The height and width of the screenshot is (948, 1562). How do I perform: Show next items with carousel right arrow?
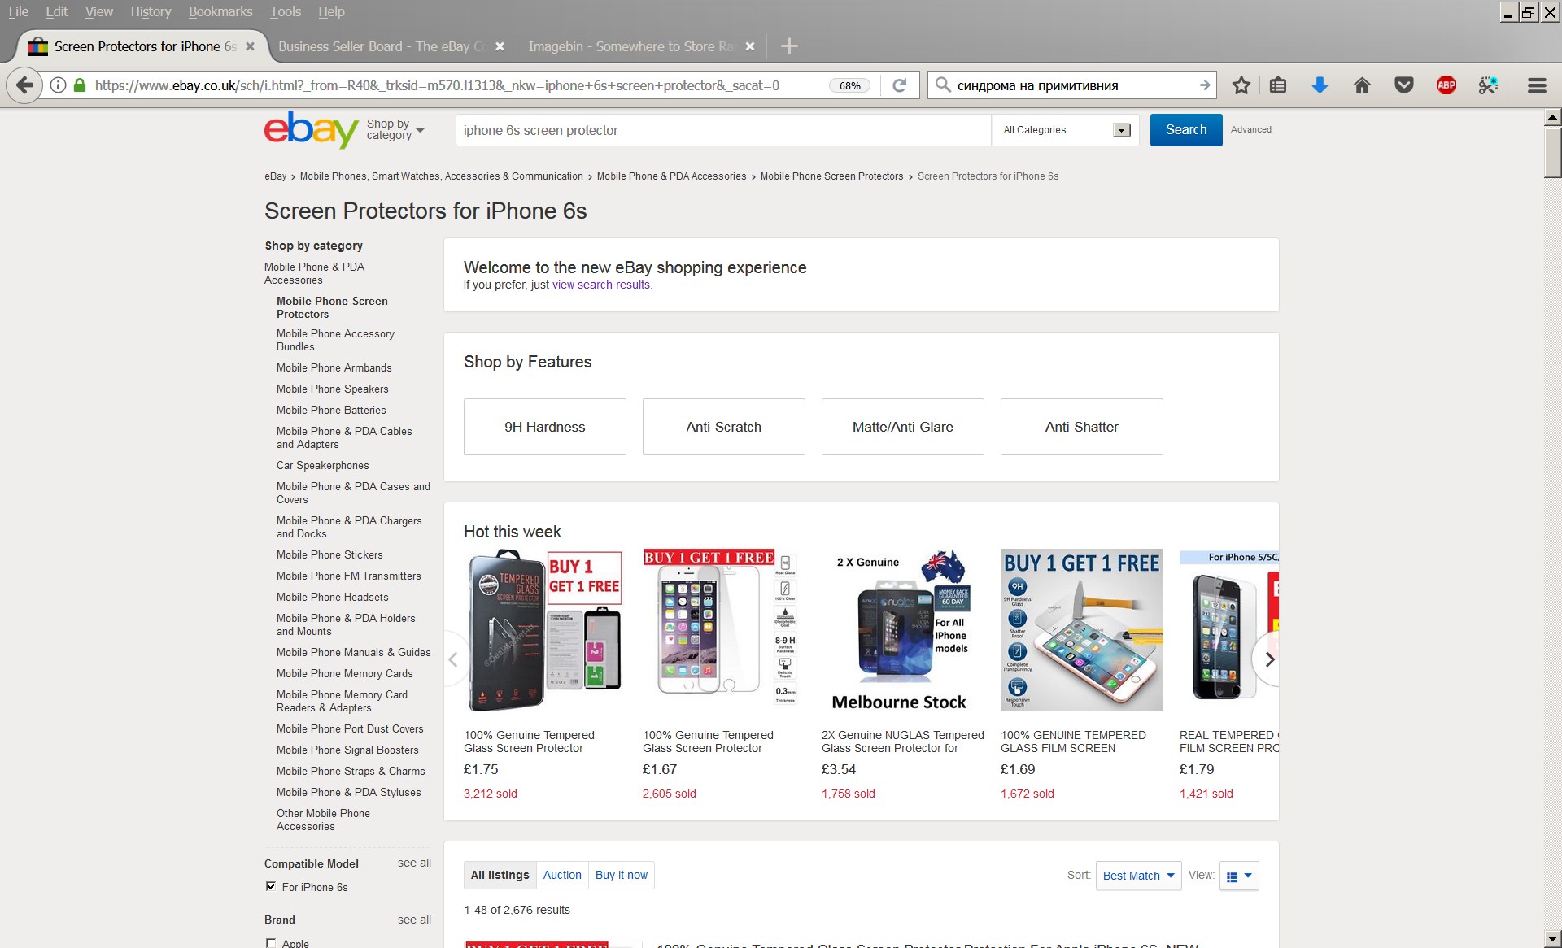click(x=1269, y=659)
